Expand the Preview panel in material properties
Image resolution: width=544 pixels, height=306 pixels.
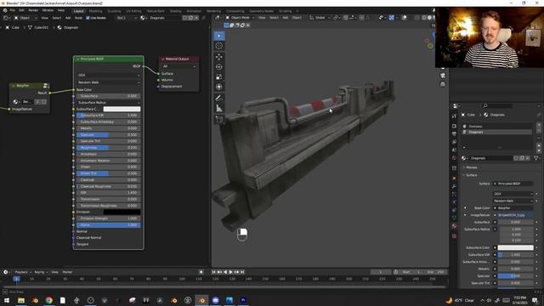point(471,167)
